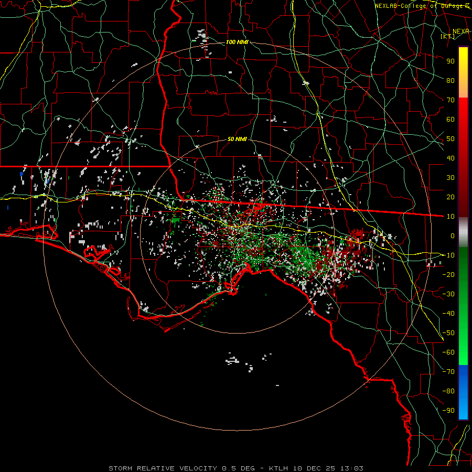Click the 100 NMI range ring label
The width and height of the screenshot is (472, 472).
237,42
